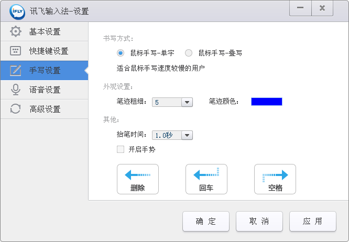Click the 取消 button

point(259,221)
